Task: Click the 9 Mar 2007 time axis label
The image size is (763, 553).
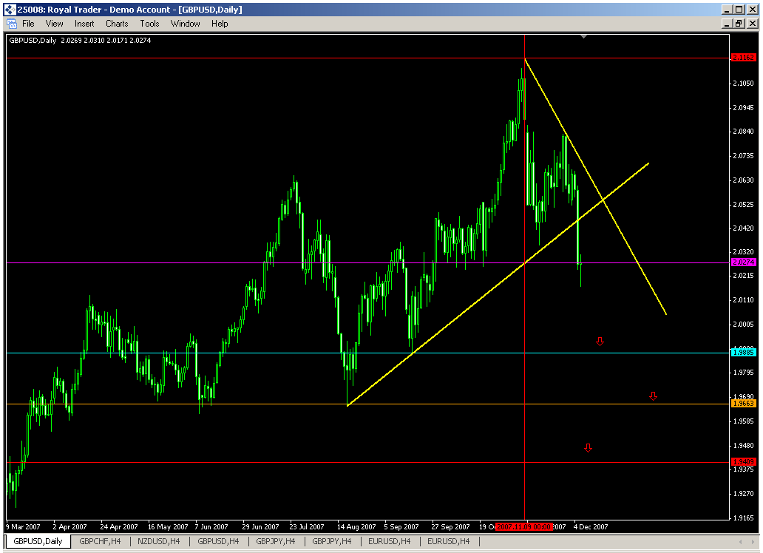Action: point(23,526)
